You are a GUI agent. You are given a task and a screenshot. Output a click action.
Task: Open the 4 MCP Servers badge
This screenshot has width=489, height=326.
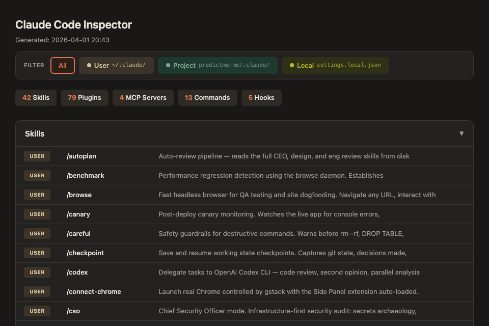click(143, 97)
